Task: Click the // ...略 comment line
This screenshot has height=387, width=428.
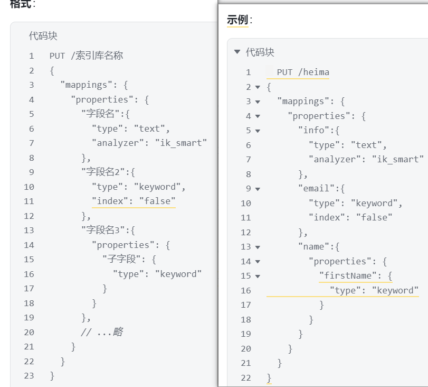Action: (x=102, y=332)
